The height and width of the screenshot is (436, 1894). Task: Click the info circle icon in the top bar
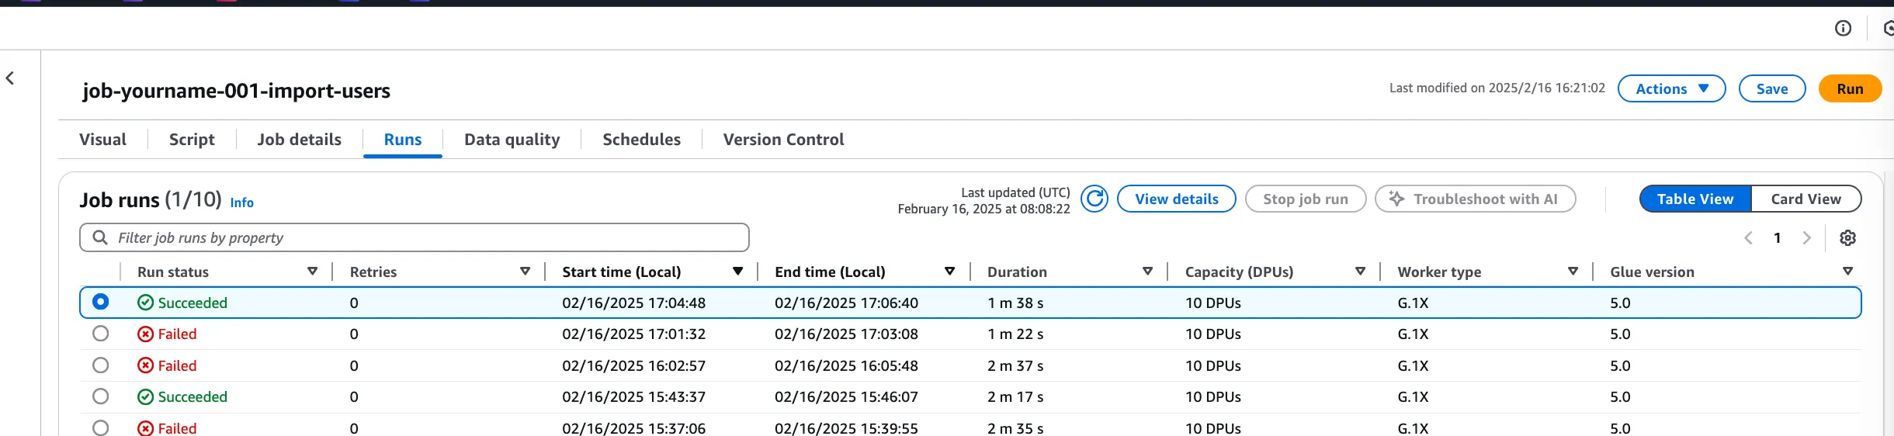tap(1843, 29)
